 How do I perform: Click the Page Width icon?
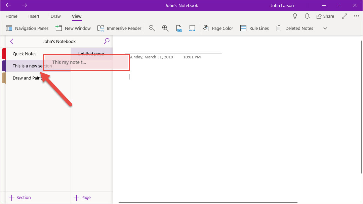point(192,29)
